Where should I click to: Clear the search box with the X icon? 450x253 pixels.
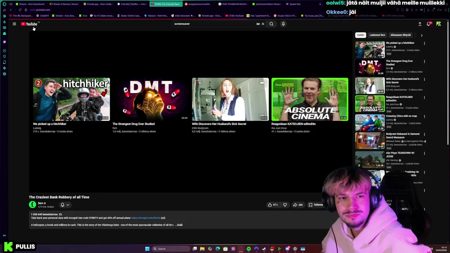[263, 24]
